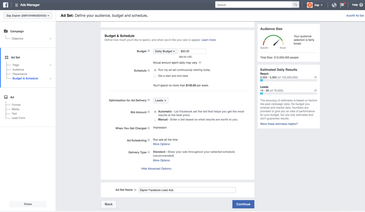The width and height of the screenshot is (365, 212).
Task: Click 'Were these estimates helpful?' link
Action: 279,124
